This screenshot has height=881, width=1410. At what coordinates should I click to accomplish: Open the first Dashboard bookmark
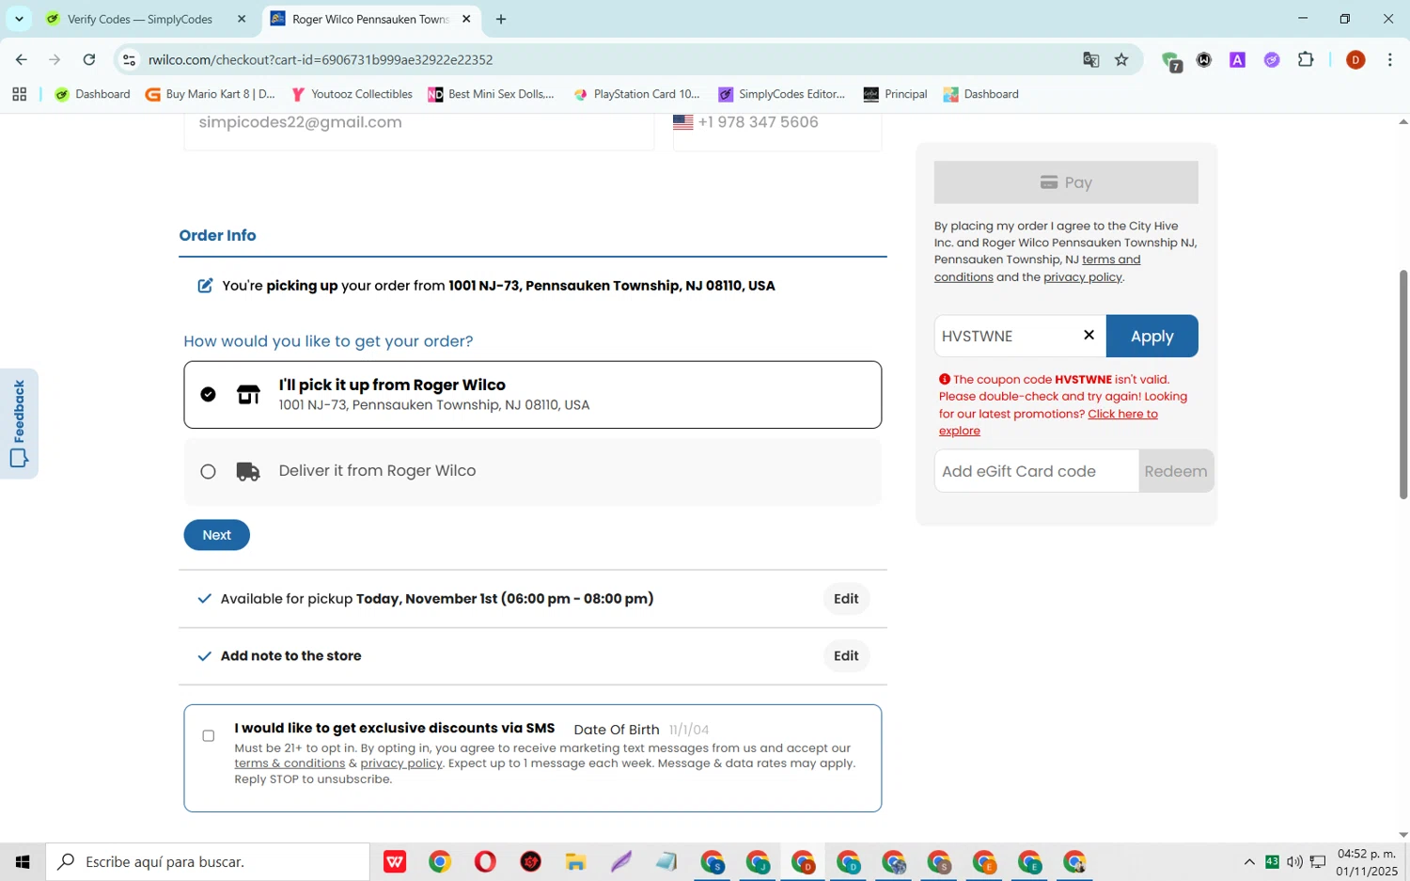pyautogui.click(x=93, y=94)
